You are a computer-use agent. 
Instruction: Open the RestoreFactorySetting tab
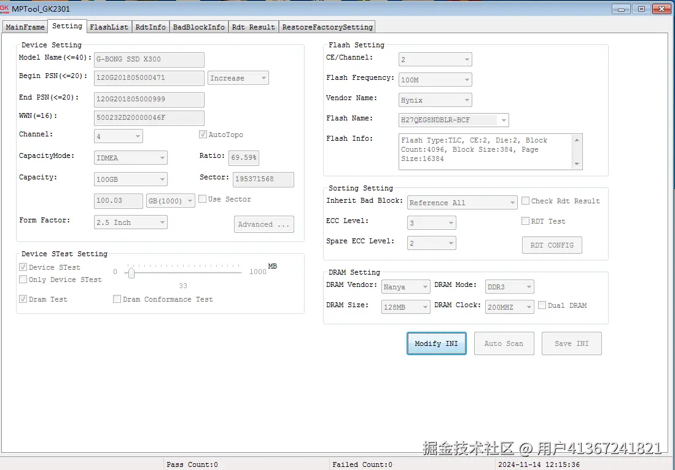pyautogui.click(x=327, y=26)
